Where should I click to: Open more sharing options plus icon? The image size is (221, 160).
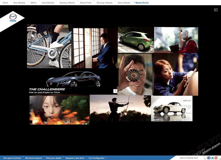(x=216, y=158)
